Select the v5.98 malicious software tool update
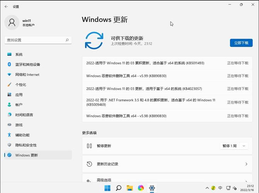Screen dimensions: 259x193 click(167, 116)
